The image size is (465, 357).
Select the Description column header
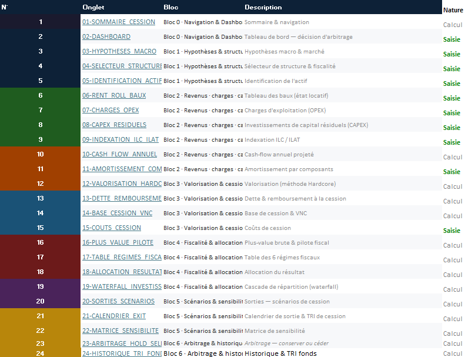click(263, 7)
